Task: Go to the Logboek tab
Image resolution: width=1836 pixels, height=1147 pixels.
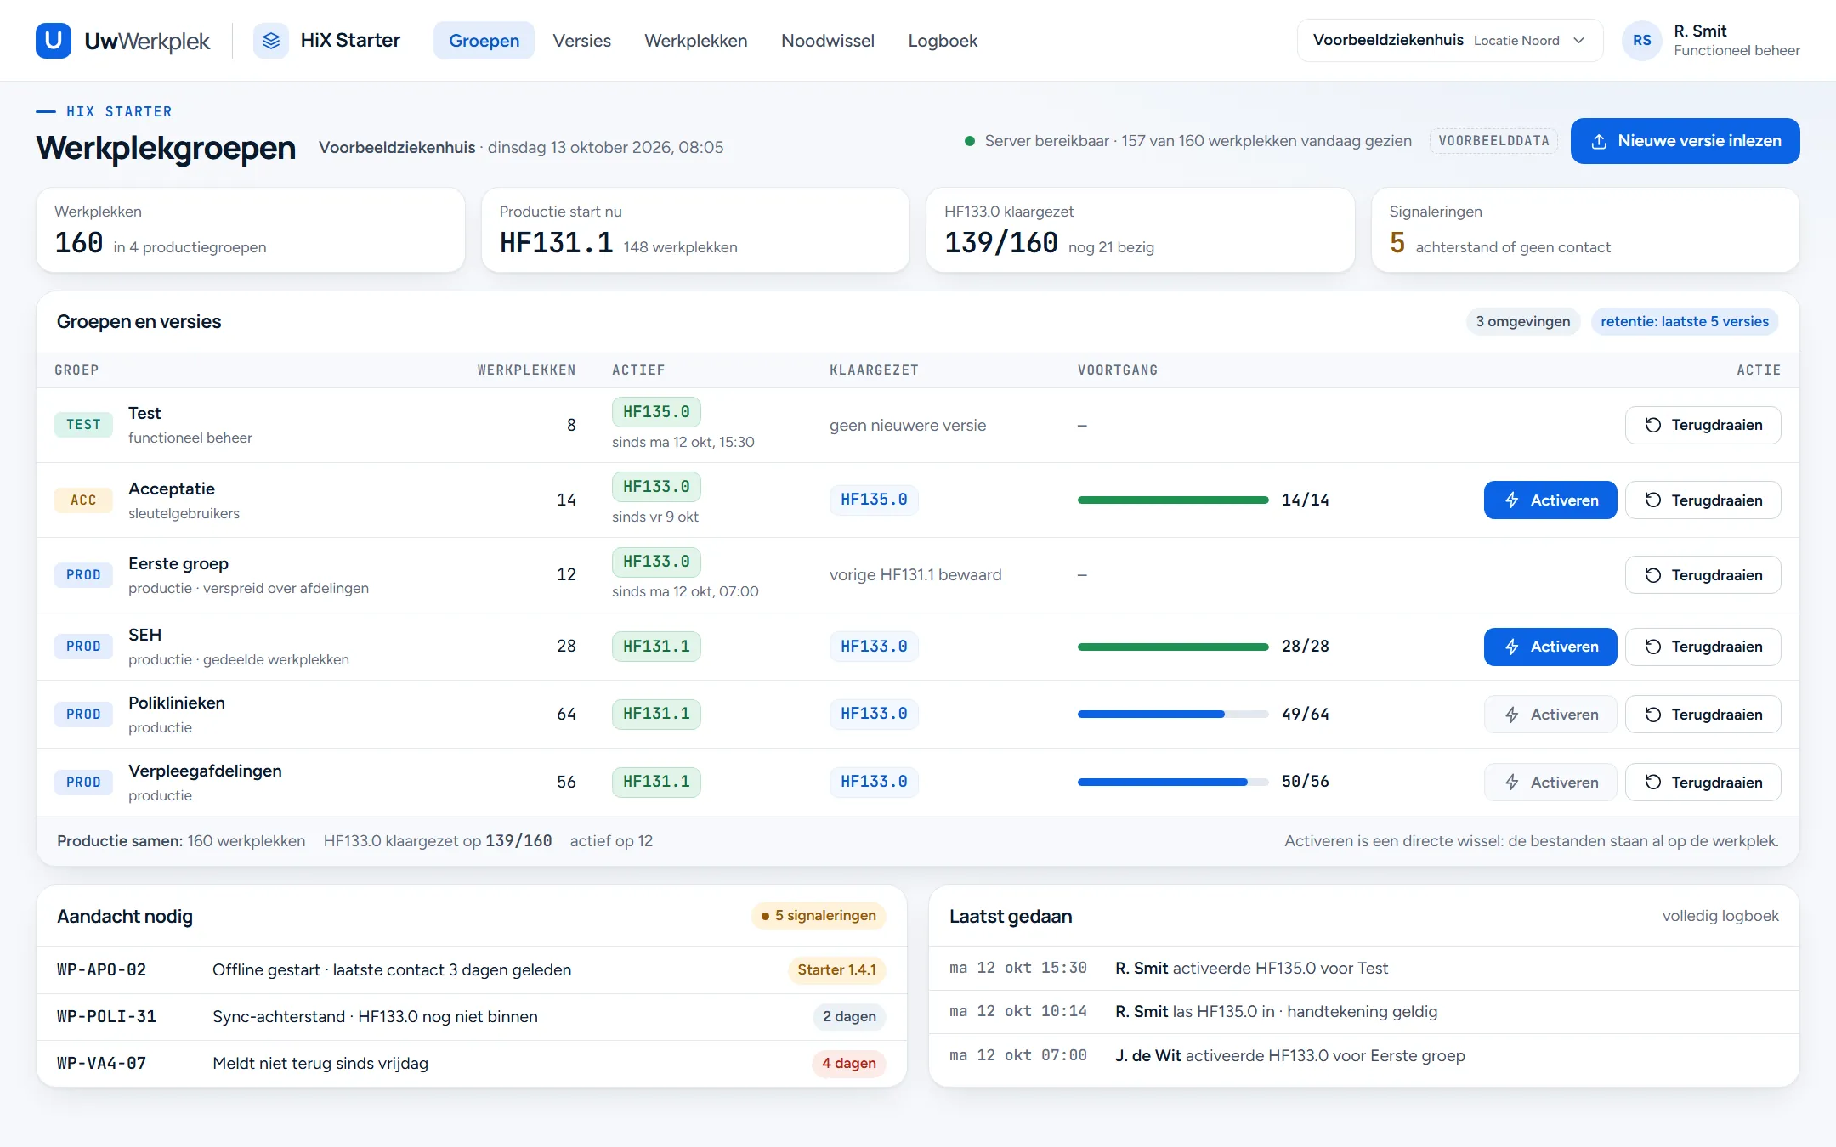Action: tap(942, 40)
